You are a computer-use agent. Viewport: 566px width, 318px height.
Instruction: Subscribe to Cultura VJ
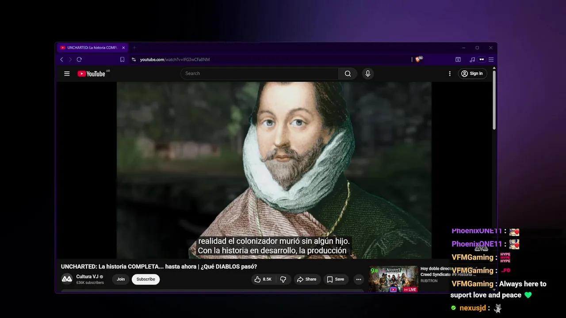[x=145, y=279]
